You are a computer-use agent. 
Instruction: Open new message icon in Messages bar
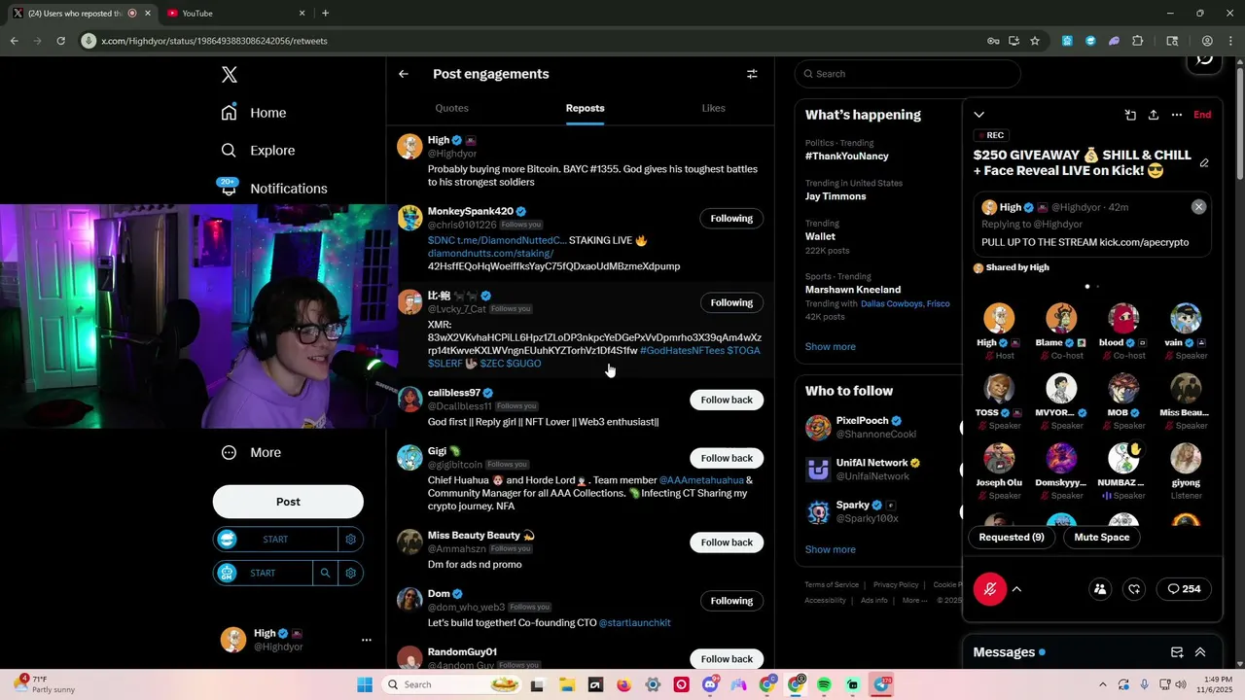(1177, 652)
